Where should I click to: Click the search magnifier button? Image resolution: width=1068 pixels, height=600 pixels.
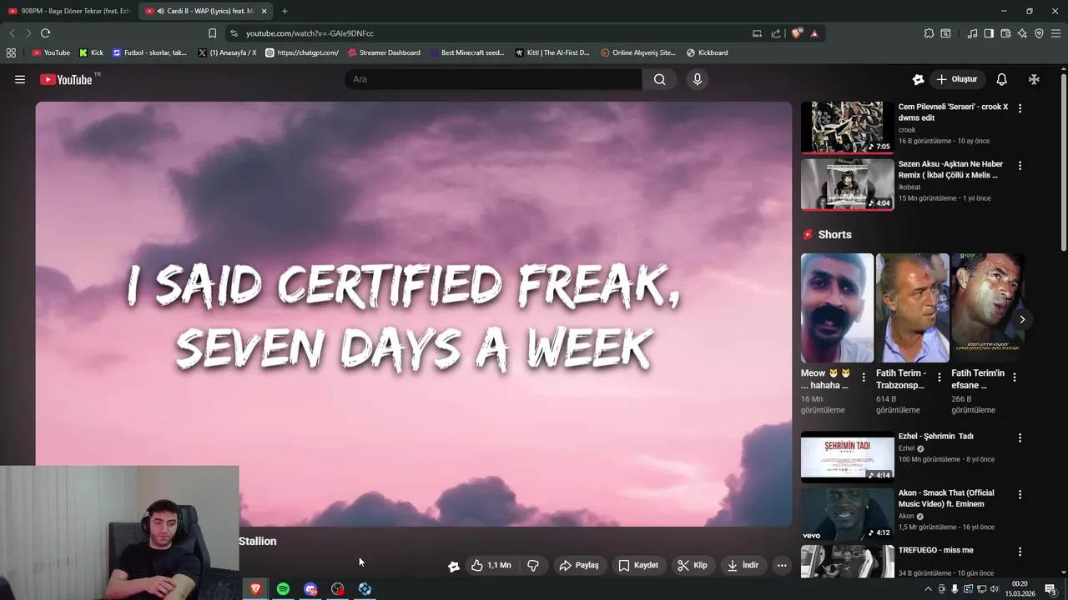pyautogui.click(x=660, y=79)
